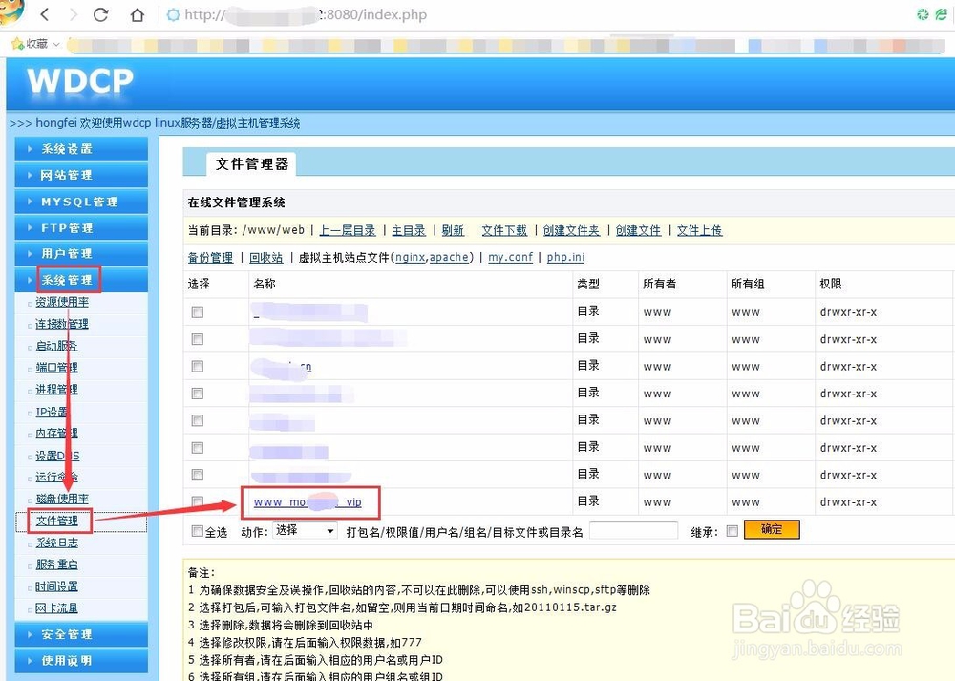Click the package name input field
The width and height of the screenshot is (955, 681).
(633, 530)
